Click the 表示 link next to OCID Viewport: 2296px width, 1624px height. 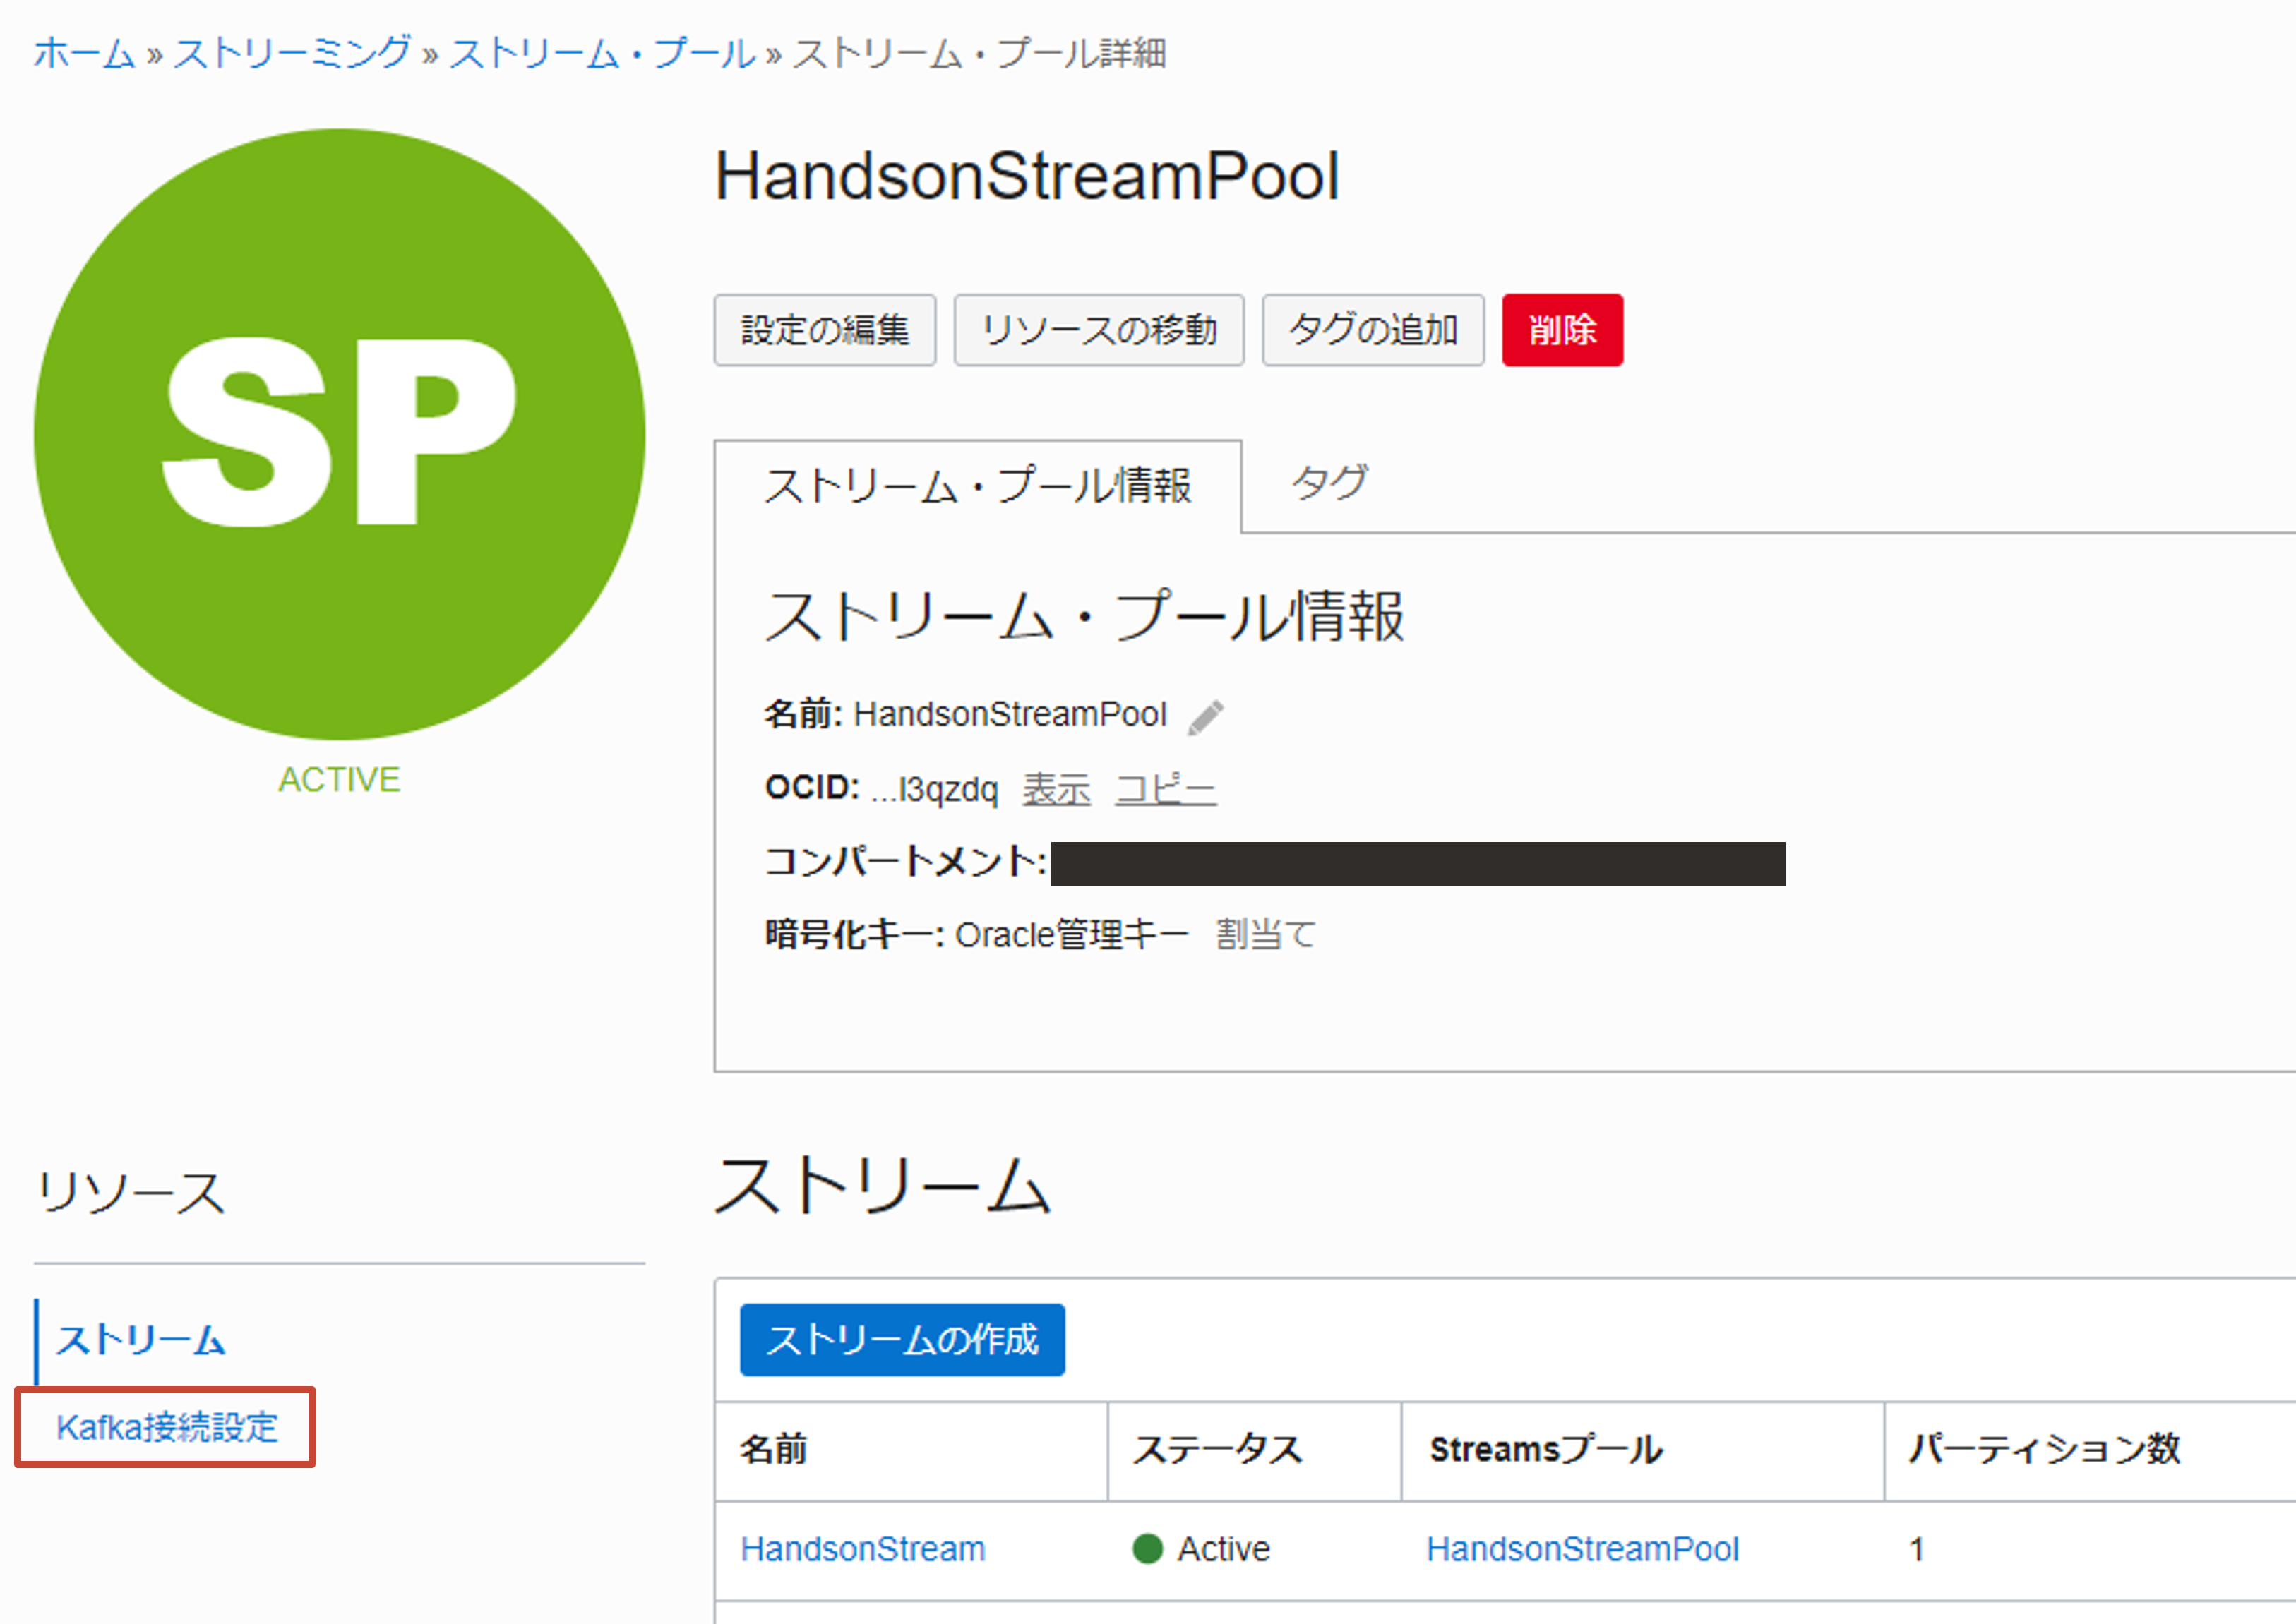point(1056,790)
